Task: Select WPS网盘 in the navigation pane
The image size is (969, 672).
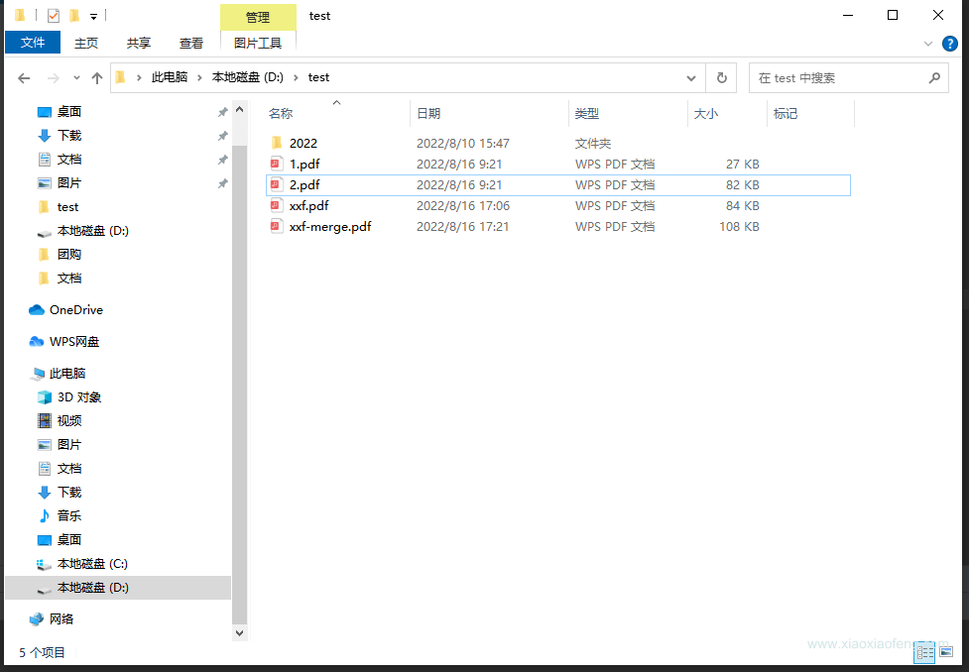Action: click(x=74, y=342)
